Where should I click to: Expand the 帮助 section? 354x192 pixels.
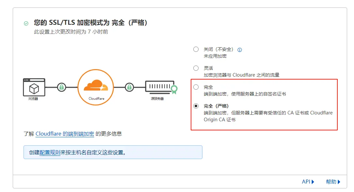click(x=333, y=182)
